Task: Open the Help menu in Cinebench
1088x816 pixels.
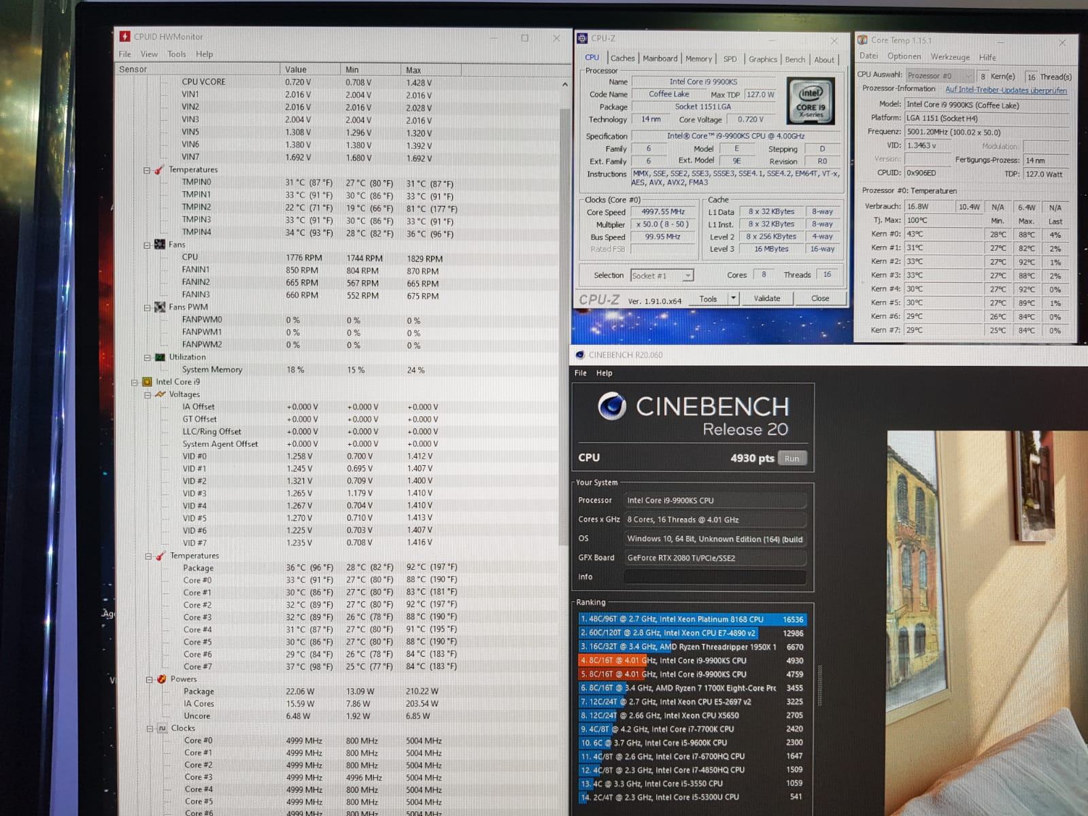Action: click(x=604, y=373)
